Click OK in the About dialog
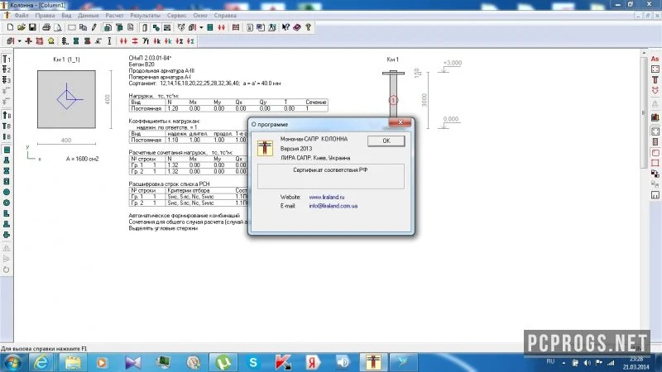 point(386,141)
